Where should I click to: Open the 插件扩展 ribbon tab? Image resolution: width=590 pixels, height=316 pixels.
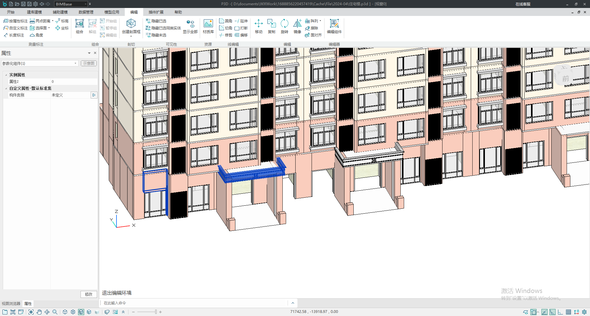click(156, 12)
